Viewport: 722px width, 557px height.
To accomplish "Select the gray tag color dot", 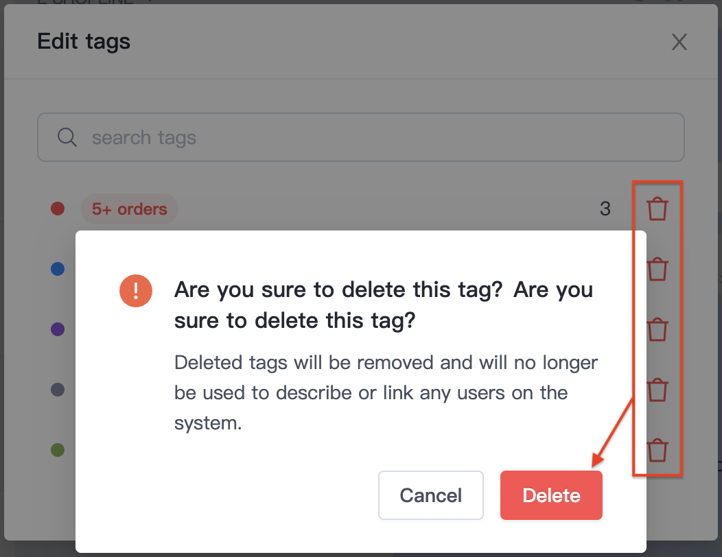I will [58, 390].
